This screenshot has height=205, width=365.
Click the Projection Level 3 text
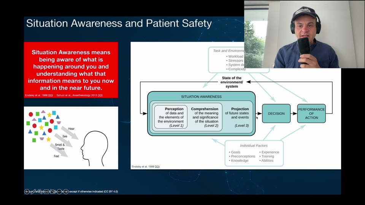(x=237, y=117)
